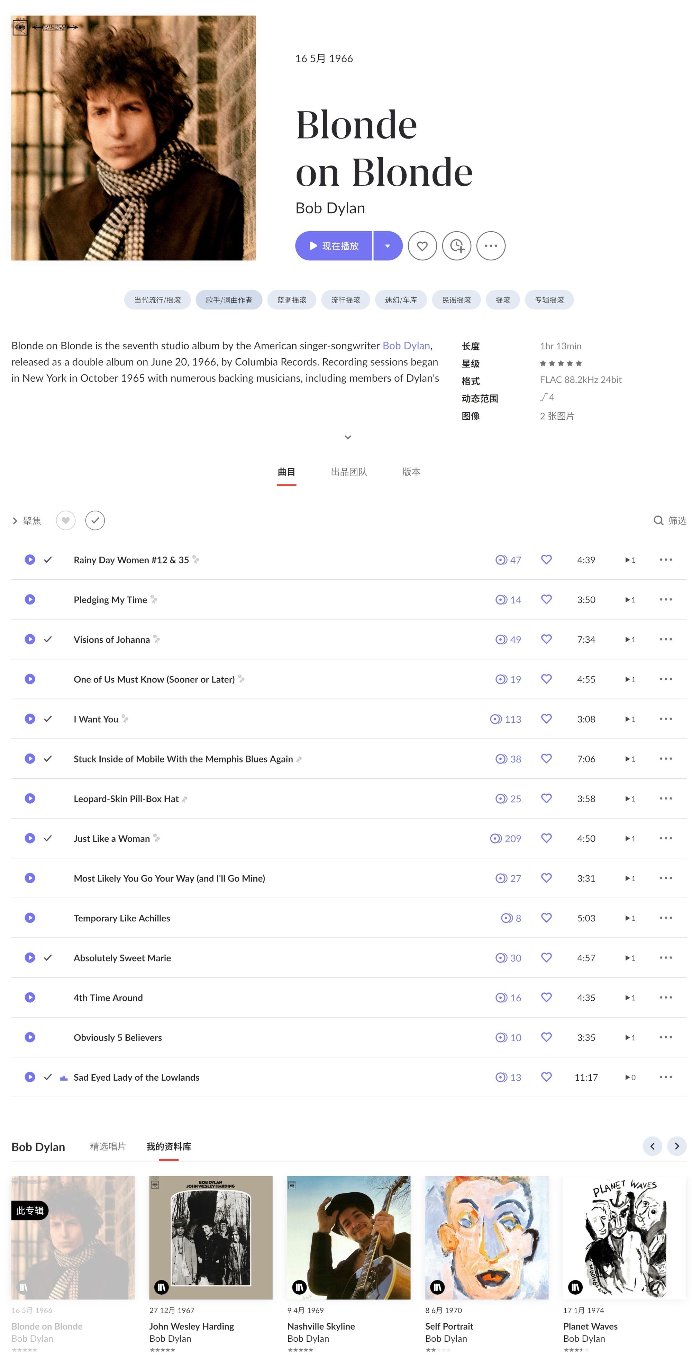Image resolution: width=692 pixels, height=1358 pixels.
Task: Open the more options menu for Pledging My Time
Action: [x=666, y=599]
